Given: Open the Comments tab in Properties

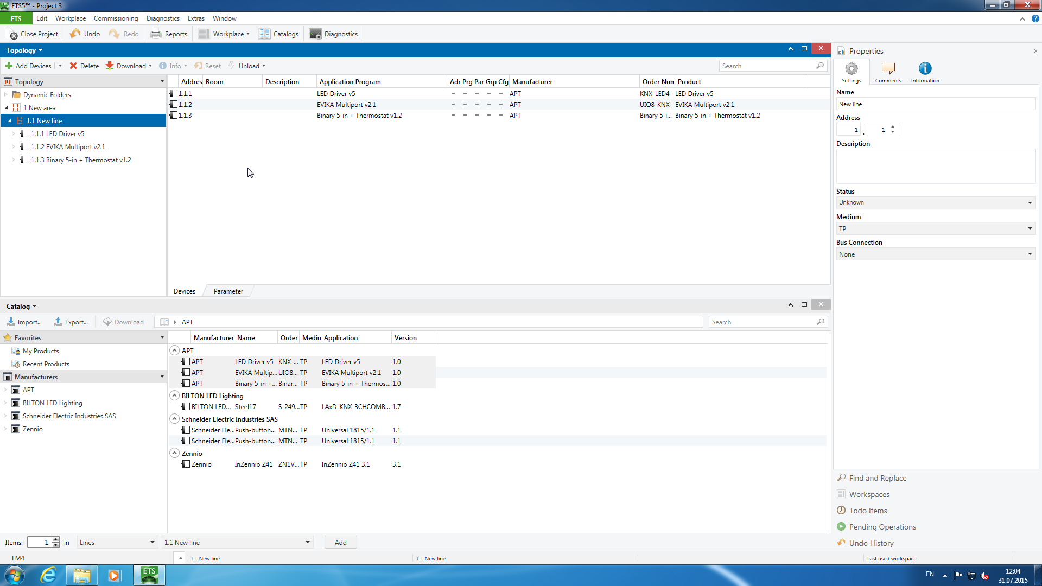Looking at the screenshot, I should (888, 72).
